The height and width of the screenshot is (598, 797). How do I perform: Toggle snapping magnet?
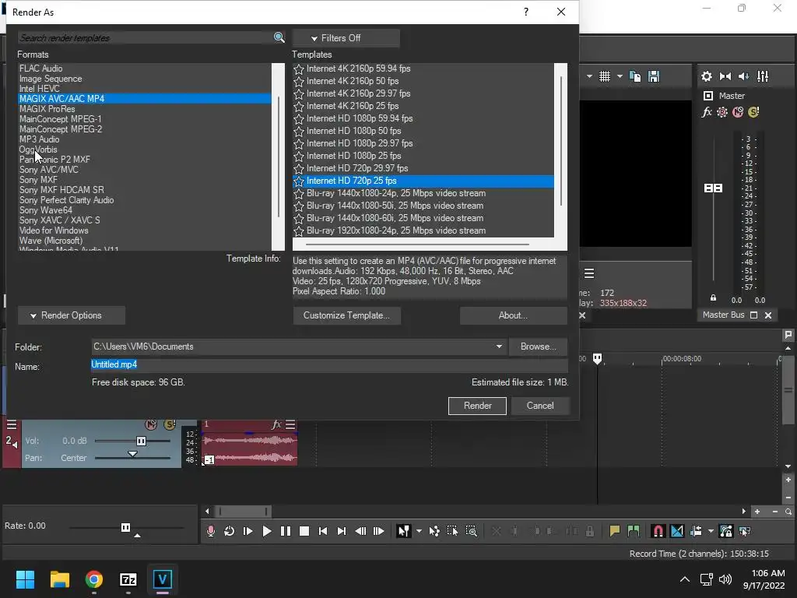click(658, 531)
